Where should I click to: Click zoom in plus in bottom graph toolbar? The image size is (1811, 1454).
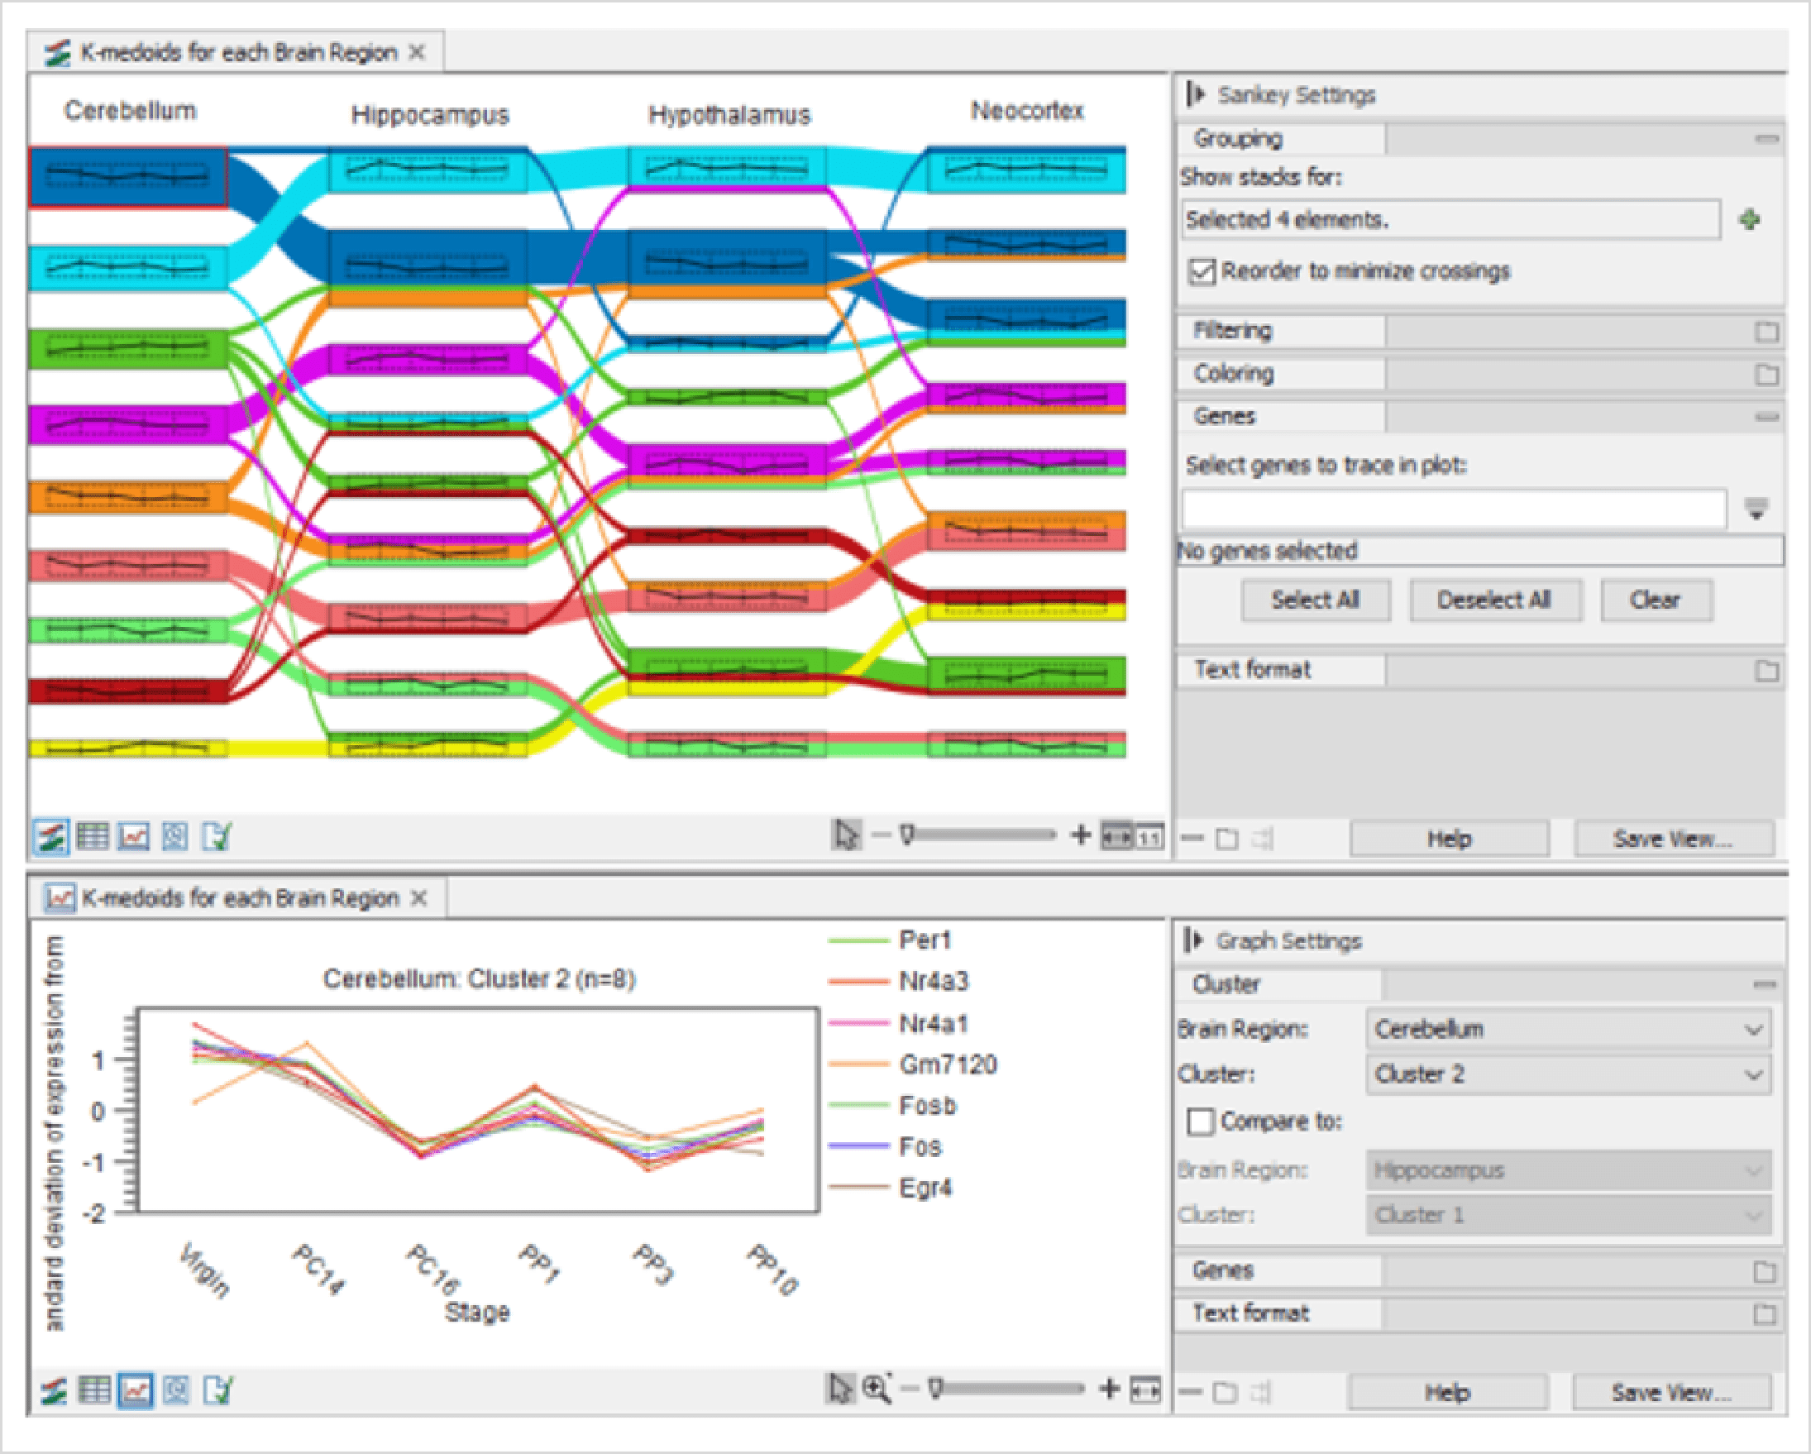(x=1110, y=1389)
